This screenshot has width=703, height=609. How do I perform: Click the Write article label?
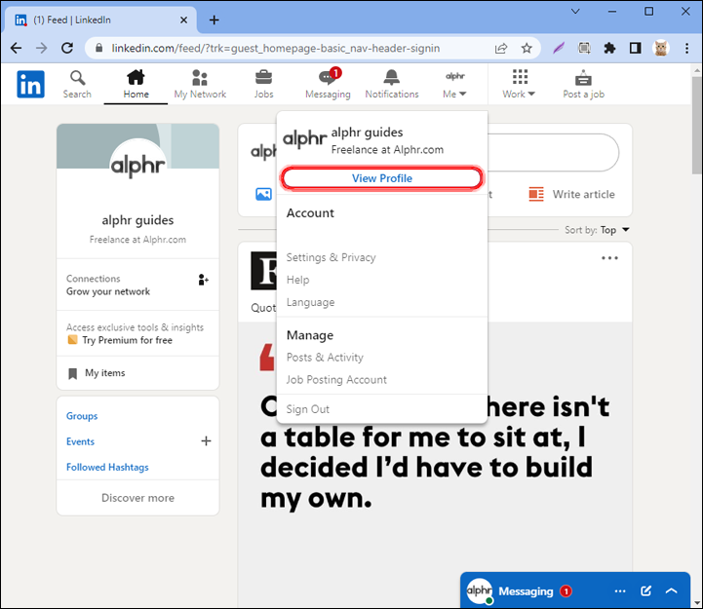583,194
